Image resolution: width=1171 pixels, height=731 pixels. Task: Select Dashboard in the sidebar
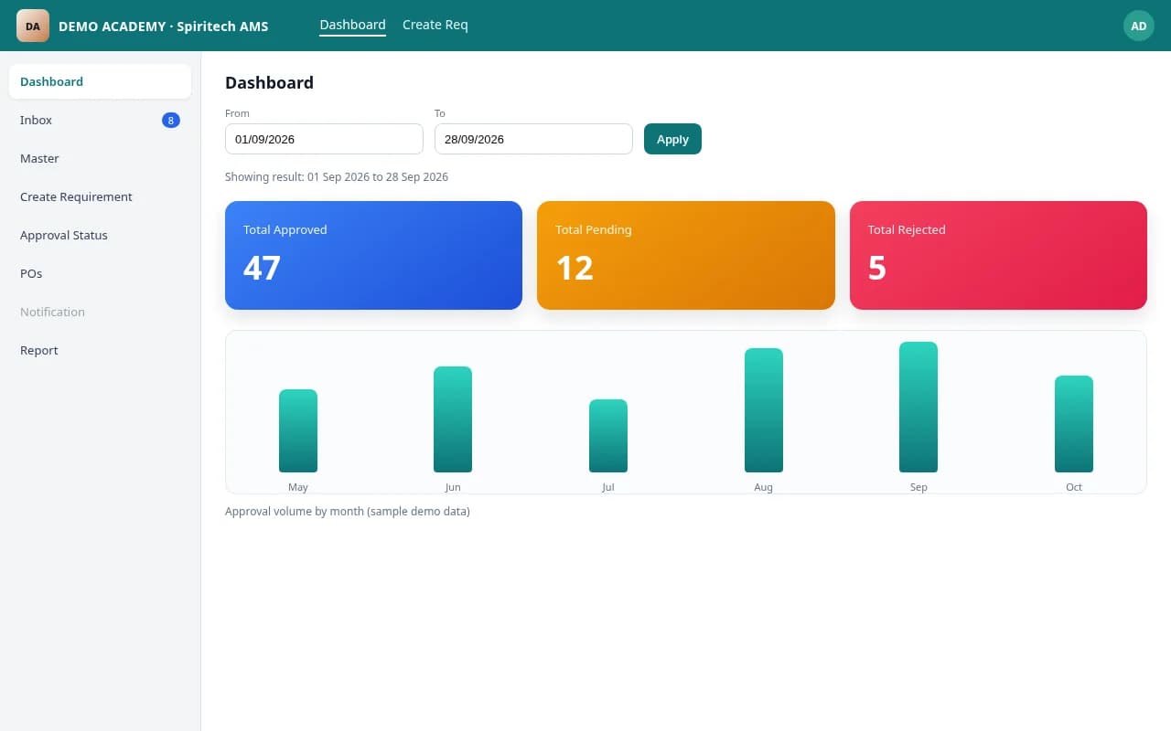click(x=100, y=81)
